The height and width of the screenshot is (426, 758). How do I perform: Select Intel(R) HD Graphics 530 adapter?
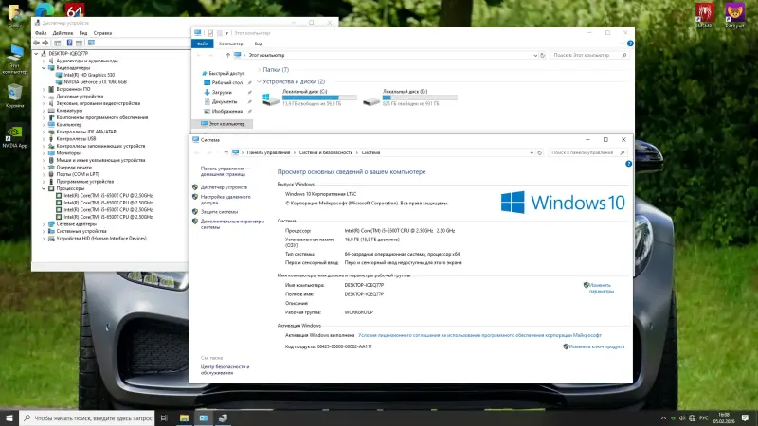(x=89, y=75)
